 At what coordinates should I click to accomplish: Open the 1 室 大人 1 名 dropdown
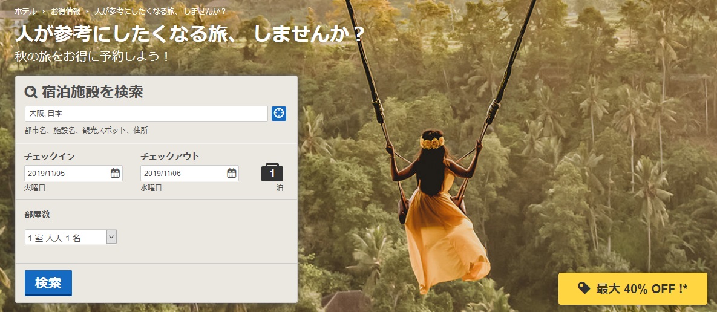point(71,236)
